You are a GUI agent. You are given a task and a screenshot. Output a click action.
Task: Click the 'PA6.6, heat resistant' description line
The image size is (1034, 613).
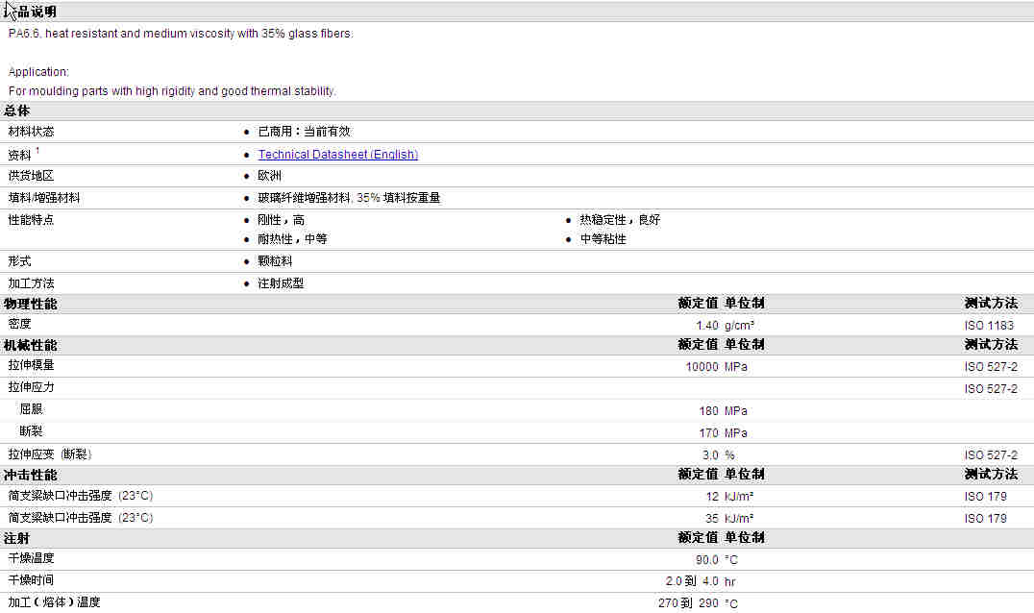click(181, 34)
